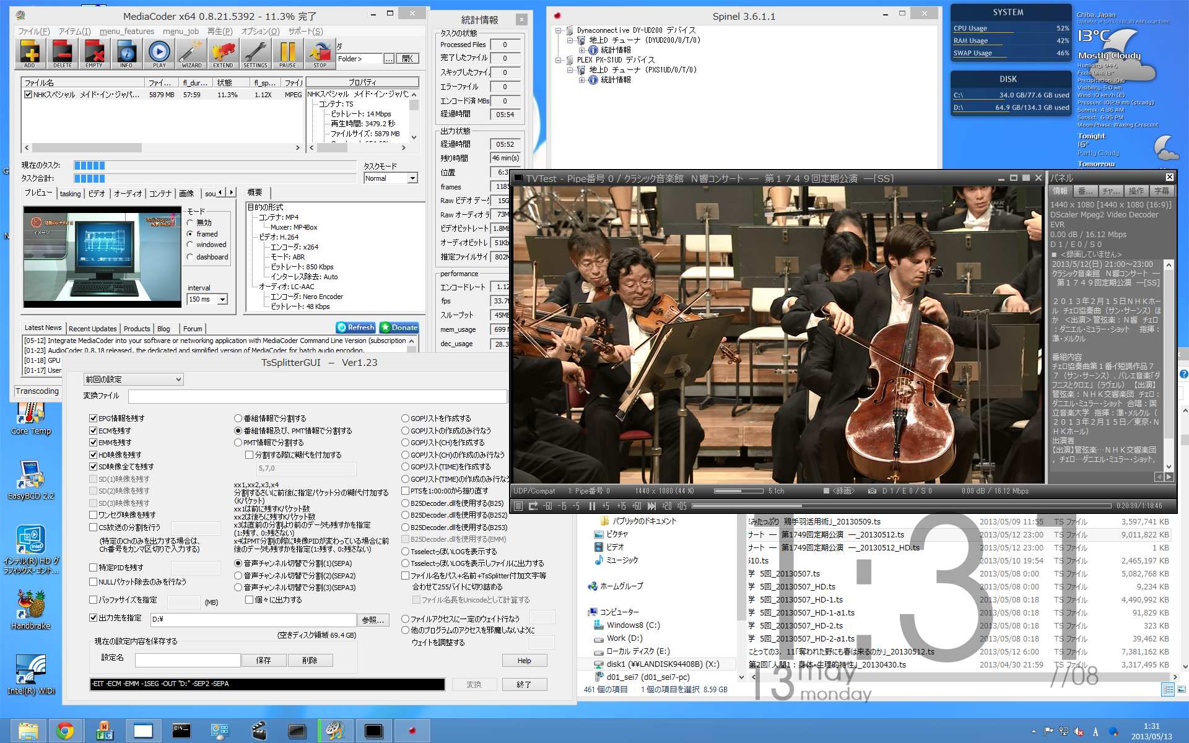Uncheck the EPG情報を残す checkbox
The image size is (1189, 743).
[x=94, y=419]
